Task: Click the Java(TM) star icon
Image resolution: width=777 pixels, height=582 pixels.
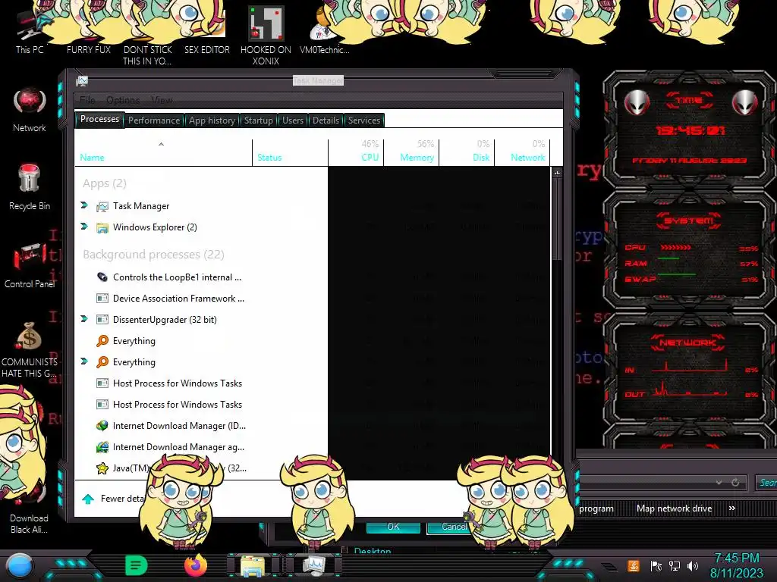Action: 102,468
